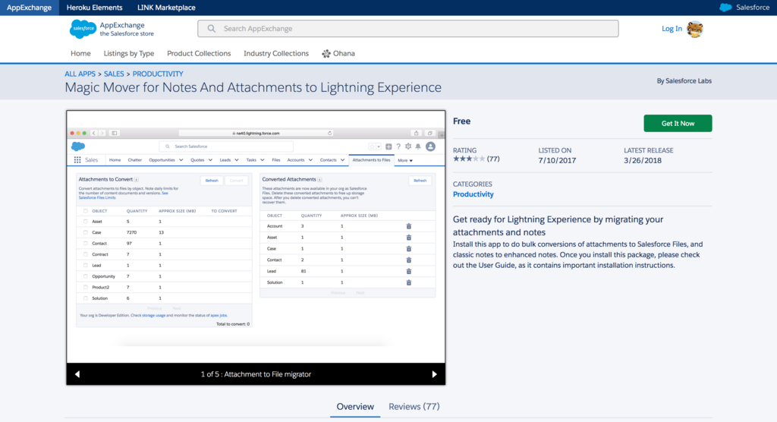The image size is (777, 422).
Task: Click the Salesforce cloud logo inside screenshot
Action: (x=78, y=146)
